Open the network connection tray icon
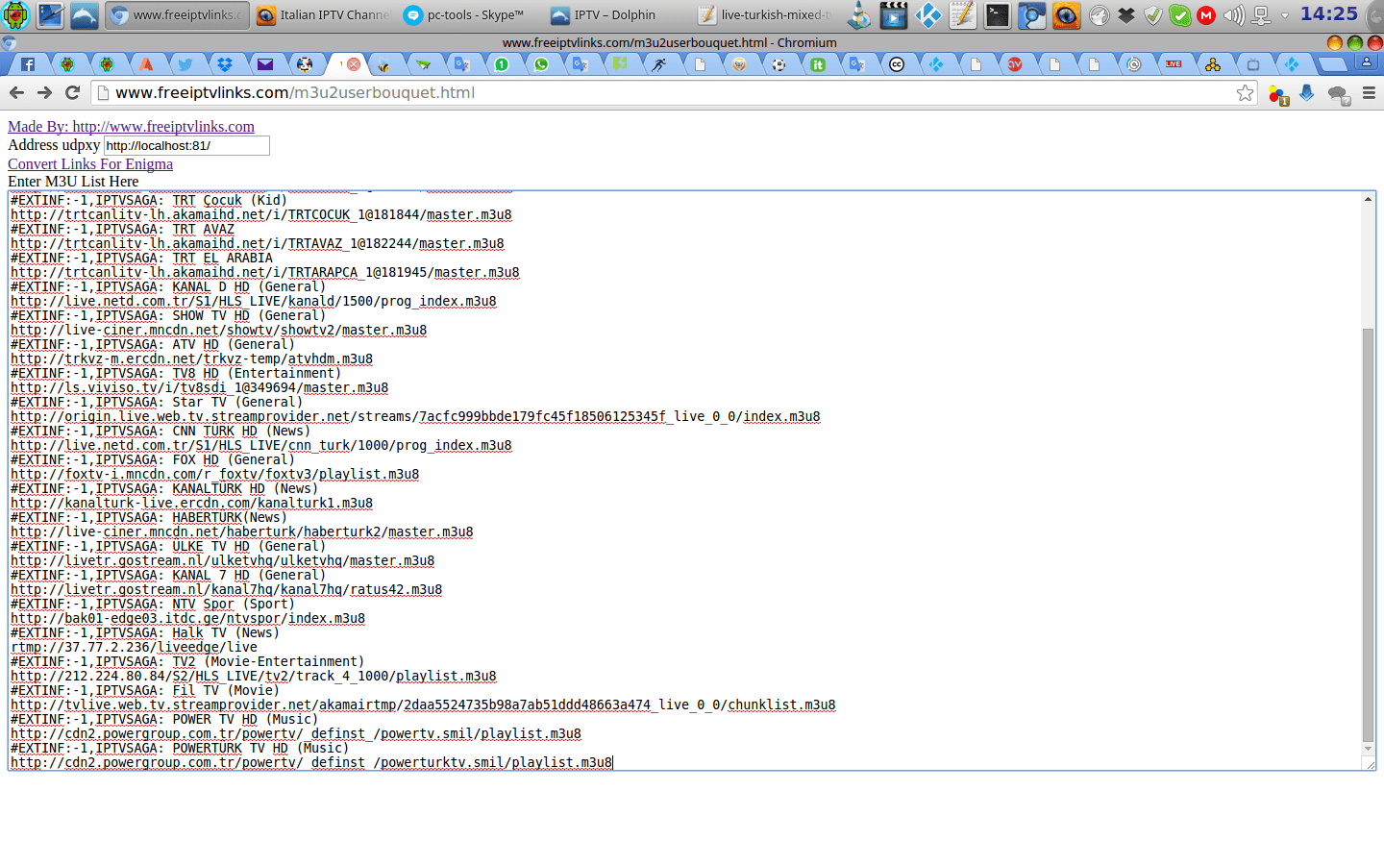1384x865 pixels. click(x=1261, y=14)
